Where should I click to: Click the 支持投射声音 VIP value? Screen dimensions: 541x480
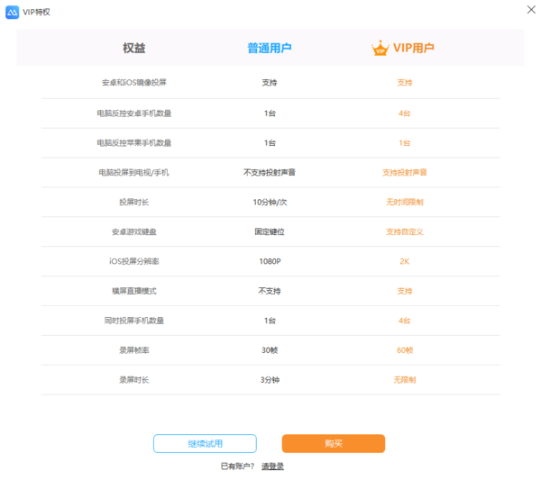coord(404,172)
